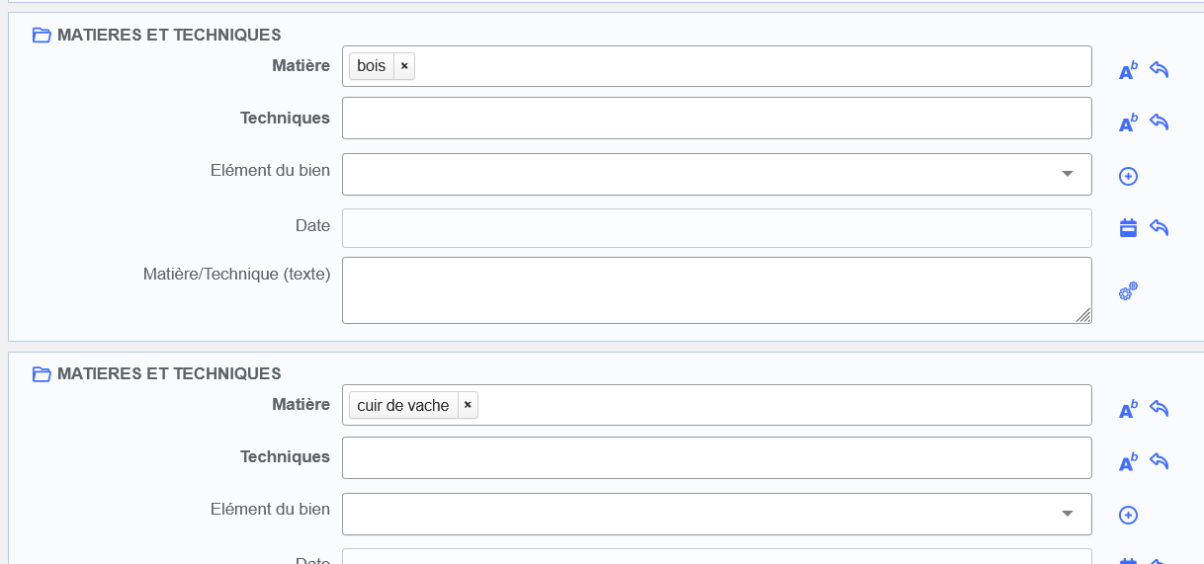Collapse the second MATIERES ET TECHNIQUES folder section
Viewport: 1204px width, 564px height.
42,374
